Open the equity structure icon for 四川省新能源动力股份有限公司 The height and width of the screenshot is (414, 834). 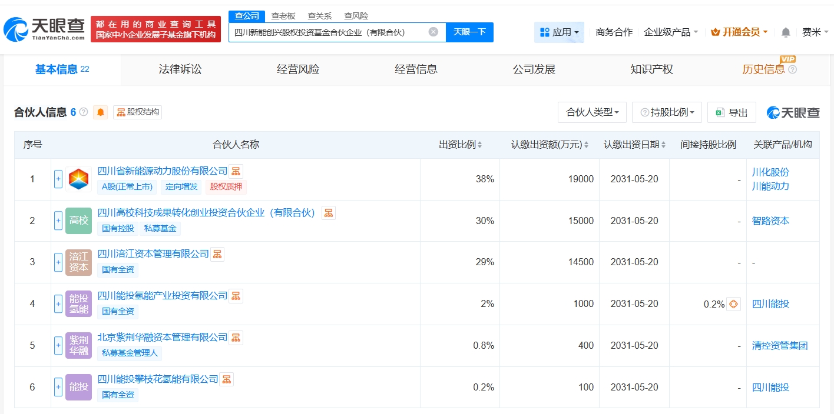pyautogui.click(x=236, y=171)
